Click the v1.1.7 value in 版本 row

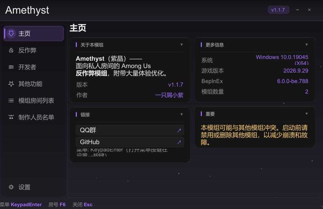[x=176, y=85]
